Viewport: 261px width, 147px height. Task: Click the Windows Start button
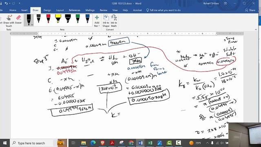5,143
